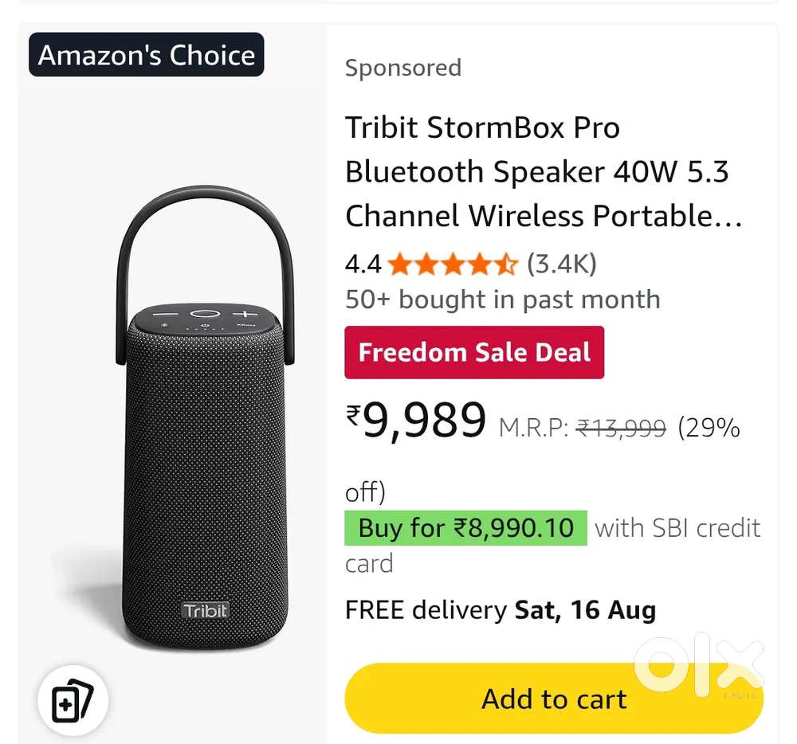Click the FREE delivery Sat, 16 Aug text
The image size is (797, 744).
(500, 611)
